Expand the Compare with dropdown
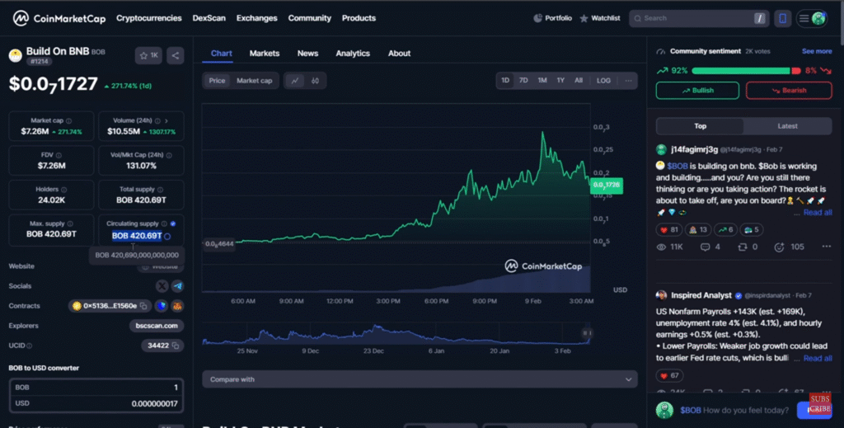The height and width of the screenshot is (428, 844). click(420, 379)
